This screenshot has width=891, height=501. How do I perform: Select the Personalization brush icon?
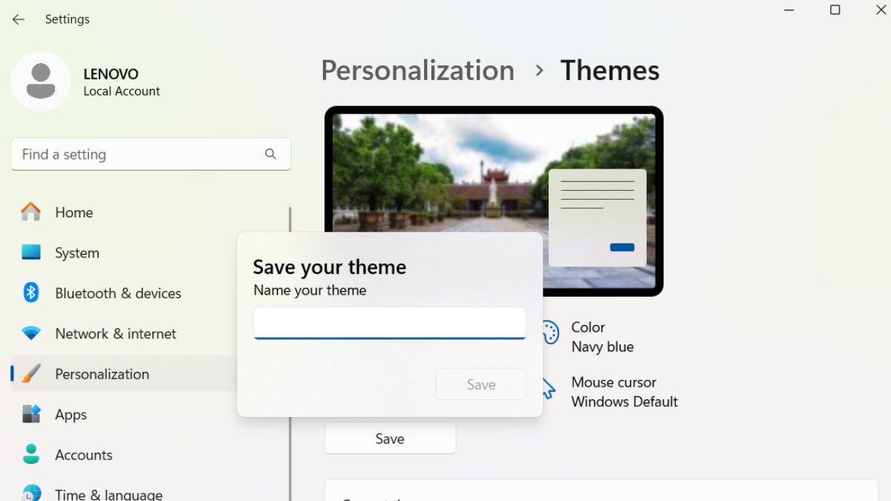(x=30, y=373)
